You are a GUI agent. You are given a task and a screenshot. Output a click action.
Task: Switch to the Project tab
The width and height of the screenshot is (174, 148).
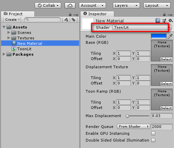[18, 14]
